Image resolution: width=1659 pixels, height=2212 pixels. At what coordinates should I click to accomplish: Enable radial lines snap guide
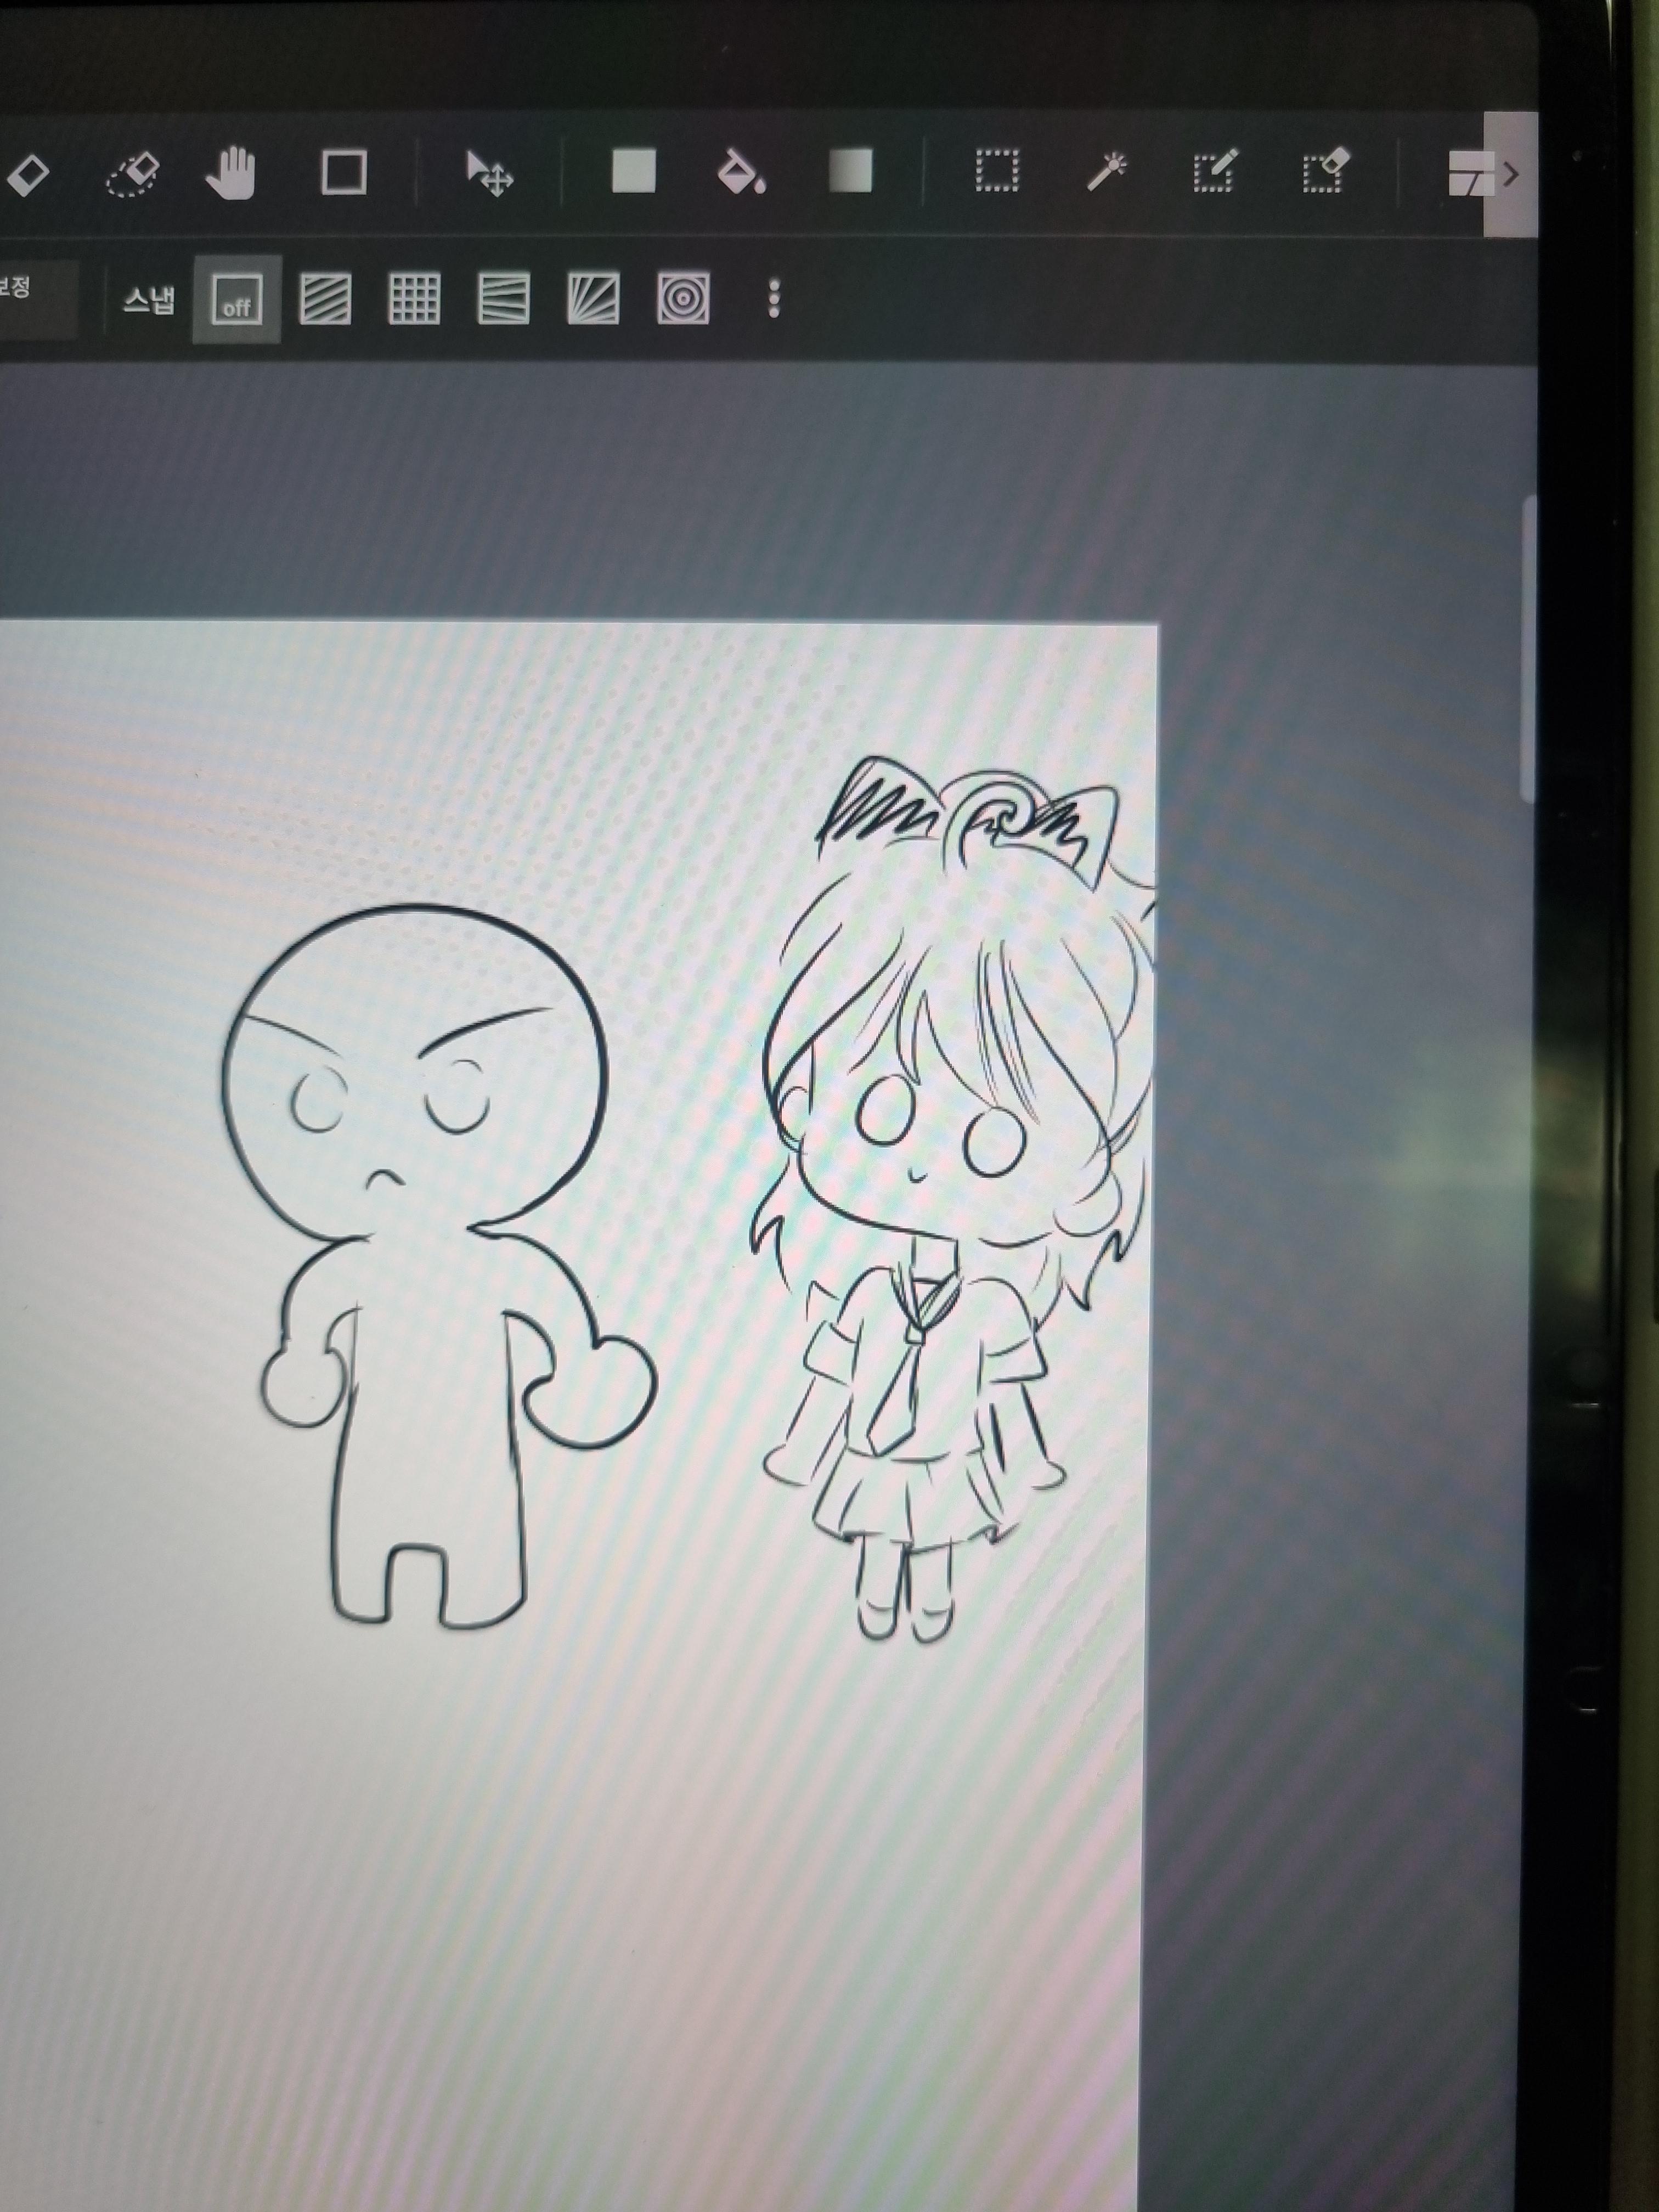pyautogui.click(x=593, y=299)
